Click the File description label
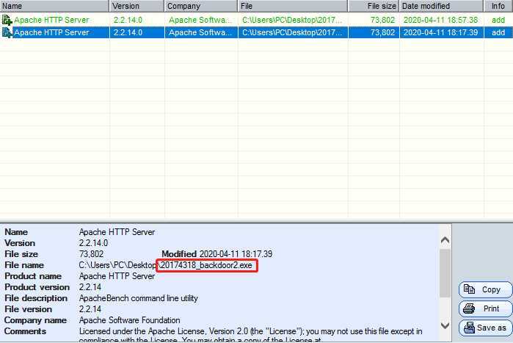Image resolution: width=513 pixels, height=343 pixels. (x=36, y=298)
